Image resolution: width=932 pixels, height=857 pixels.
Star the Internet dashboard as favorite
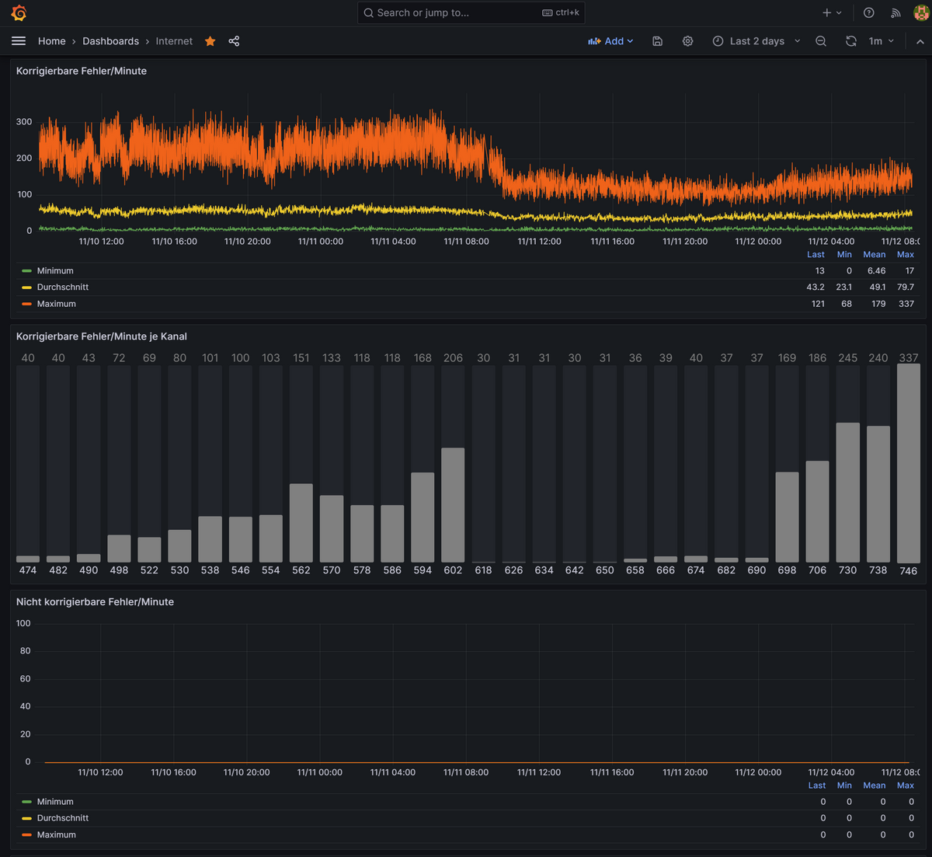pos(210,41)
